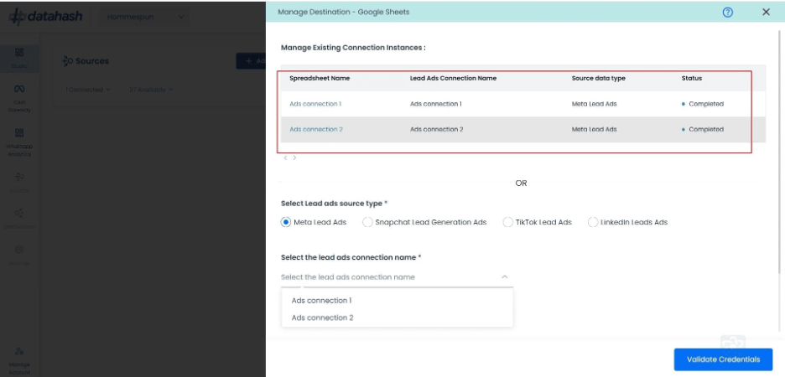Choose LinkedIn Leads Ads radio button
785x377 pixels.
[593, 222]
